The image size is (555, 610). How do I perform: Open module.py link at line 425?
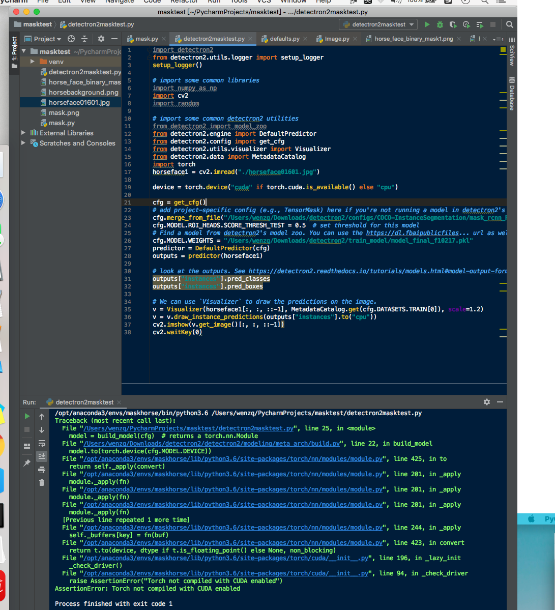click(x=233, y=459)
